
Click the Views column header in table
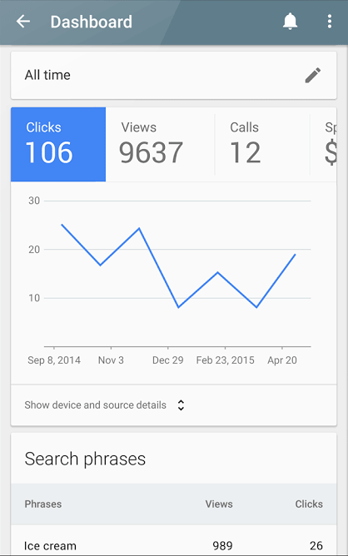click(x=219, y=504)
